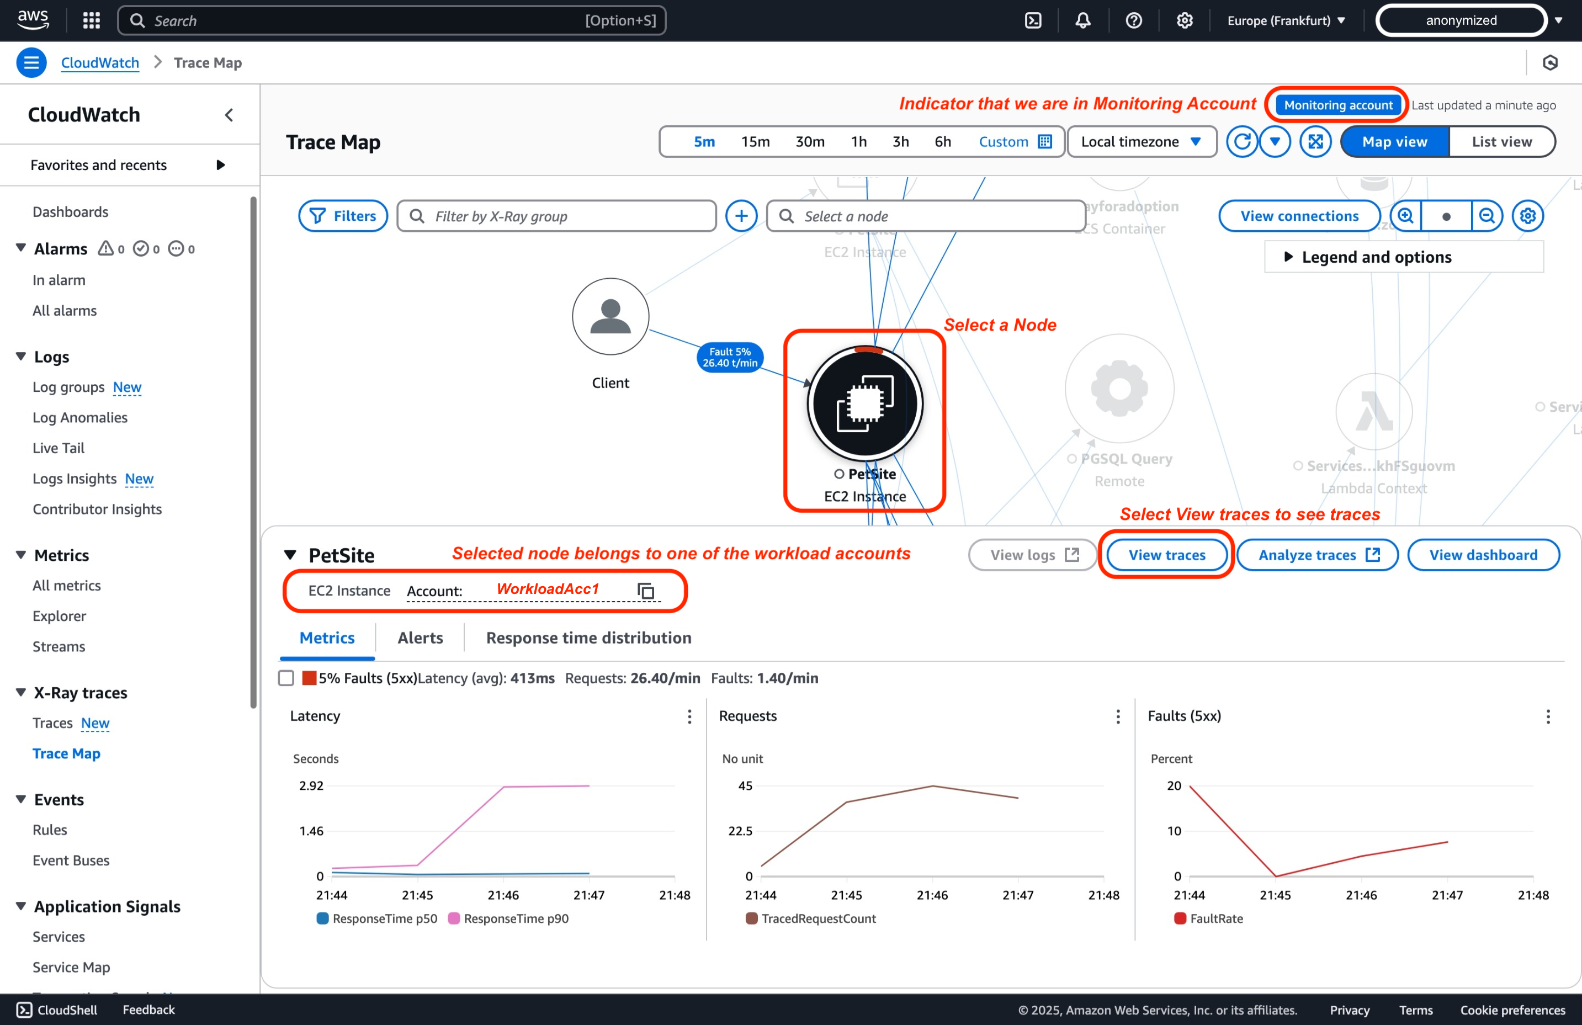Click the hexagon info panel icon
The image size is (1582, 1025).
[x=1549, y=62]
